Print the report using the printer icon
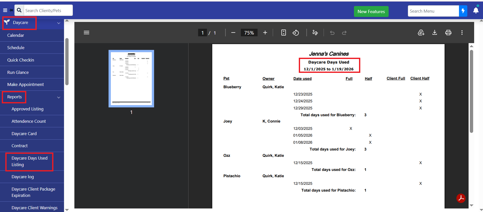 click(448, 33)
